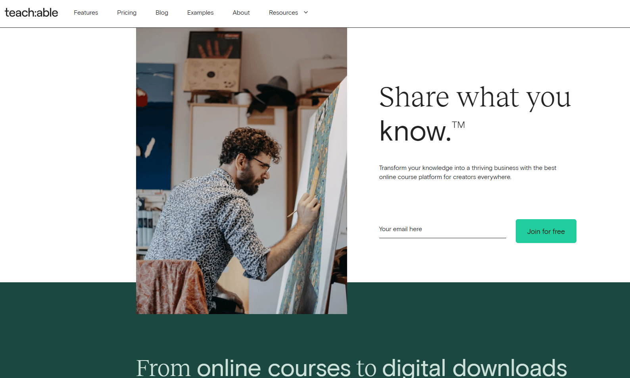Viewport: 630px width, 378px height.
Task: Open the Blog link
Action: pos(162,13)
